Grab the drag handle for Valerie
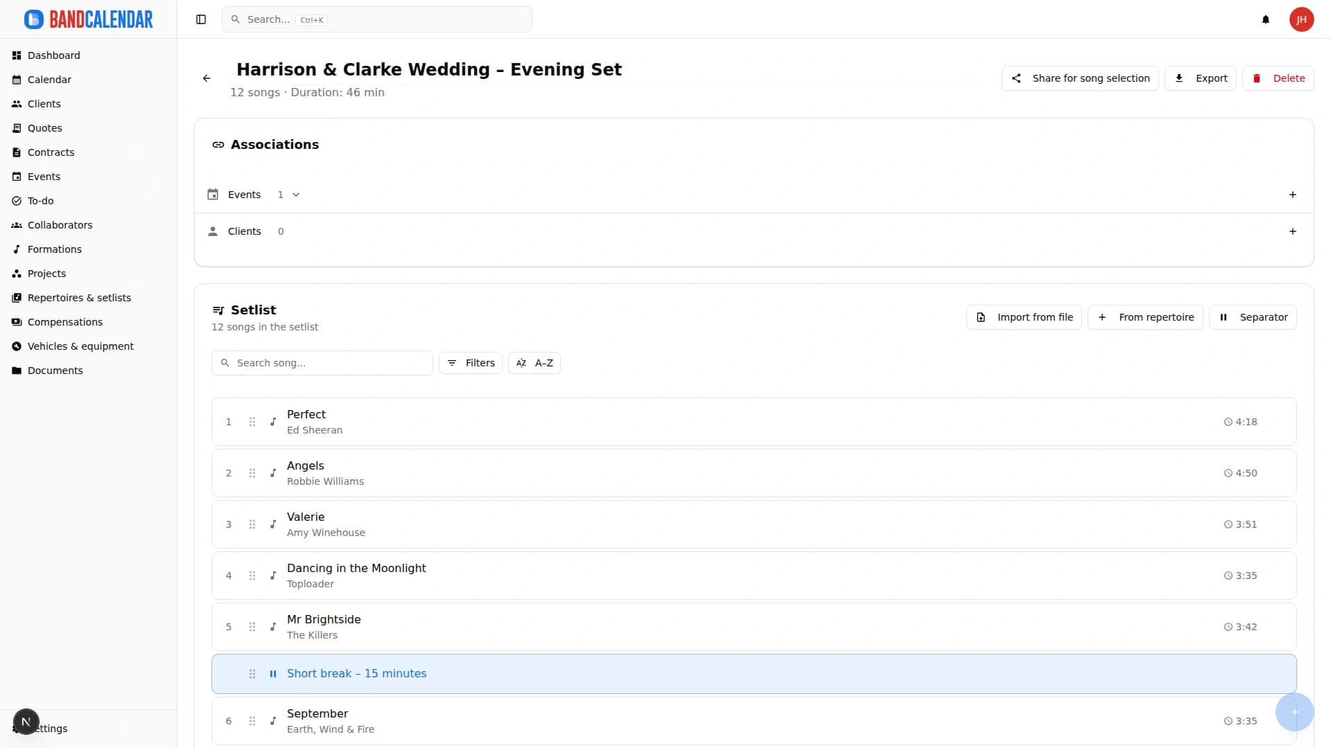 pos(252,524)
